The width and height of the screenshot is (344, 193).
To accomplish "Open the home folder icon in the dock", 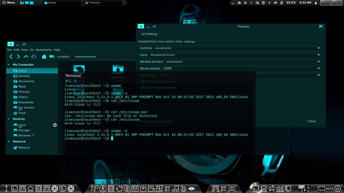I will (30, 188).
